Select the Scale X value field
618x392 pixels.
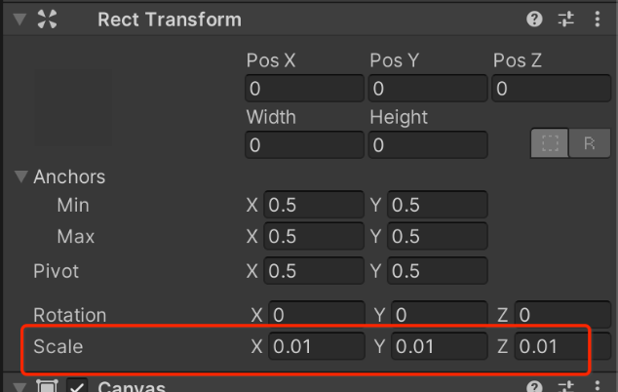[315, 345]
